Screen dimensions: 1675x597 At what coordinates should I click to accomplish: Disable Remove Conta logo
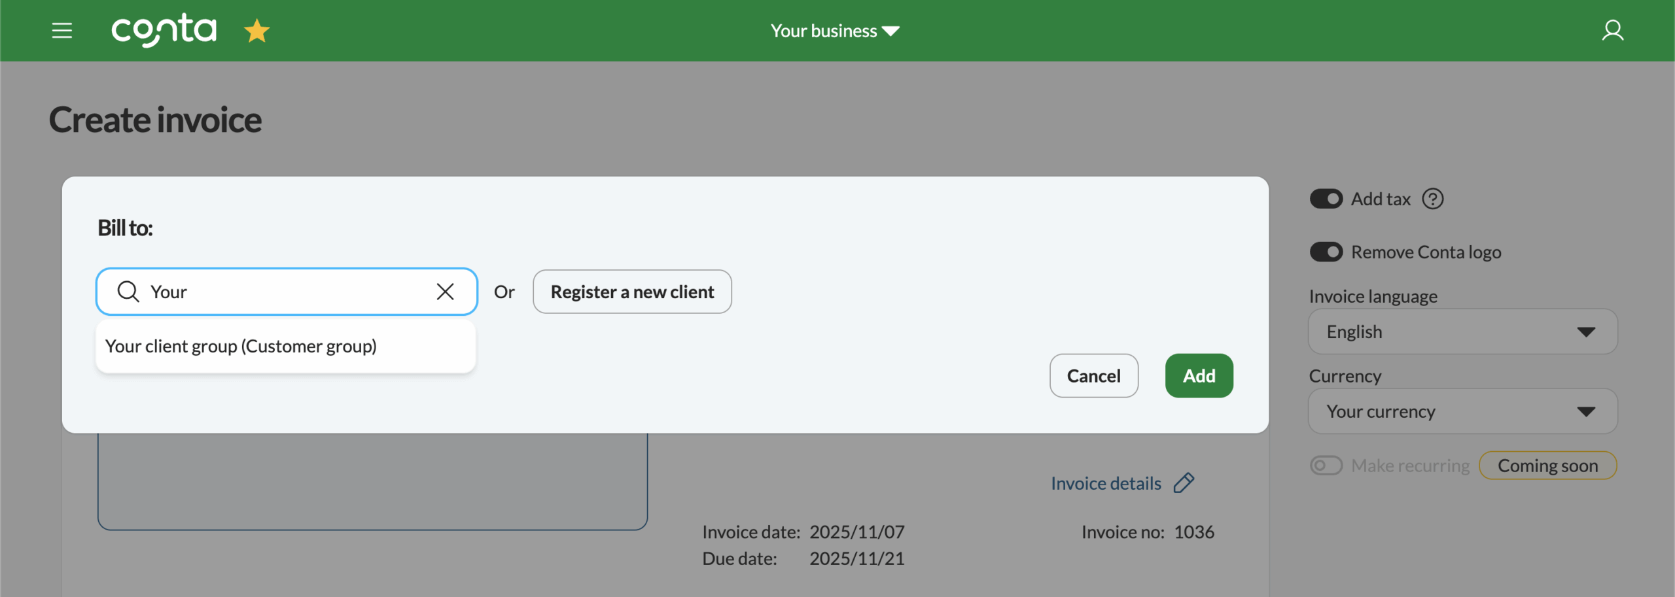(x=1327, y=252)
